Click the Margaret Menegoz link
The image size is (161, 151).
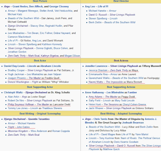click(28, 11)
